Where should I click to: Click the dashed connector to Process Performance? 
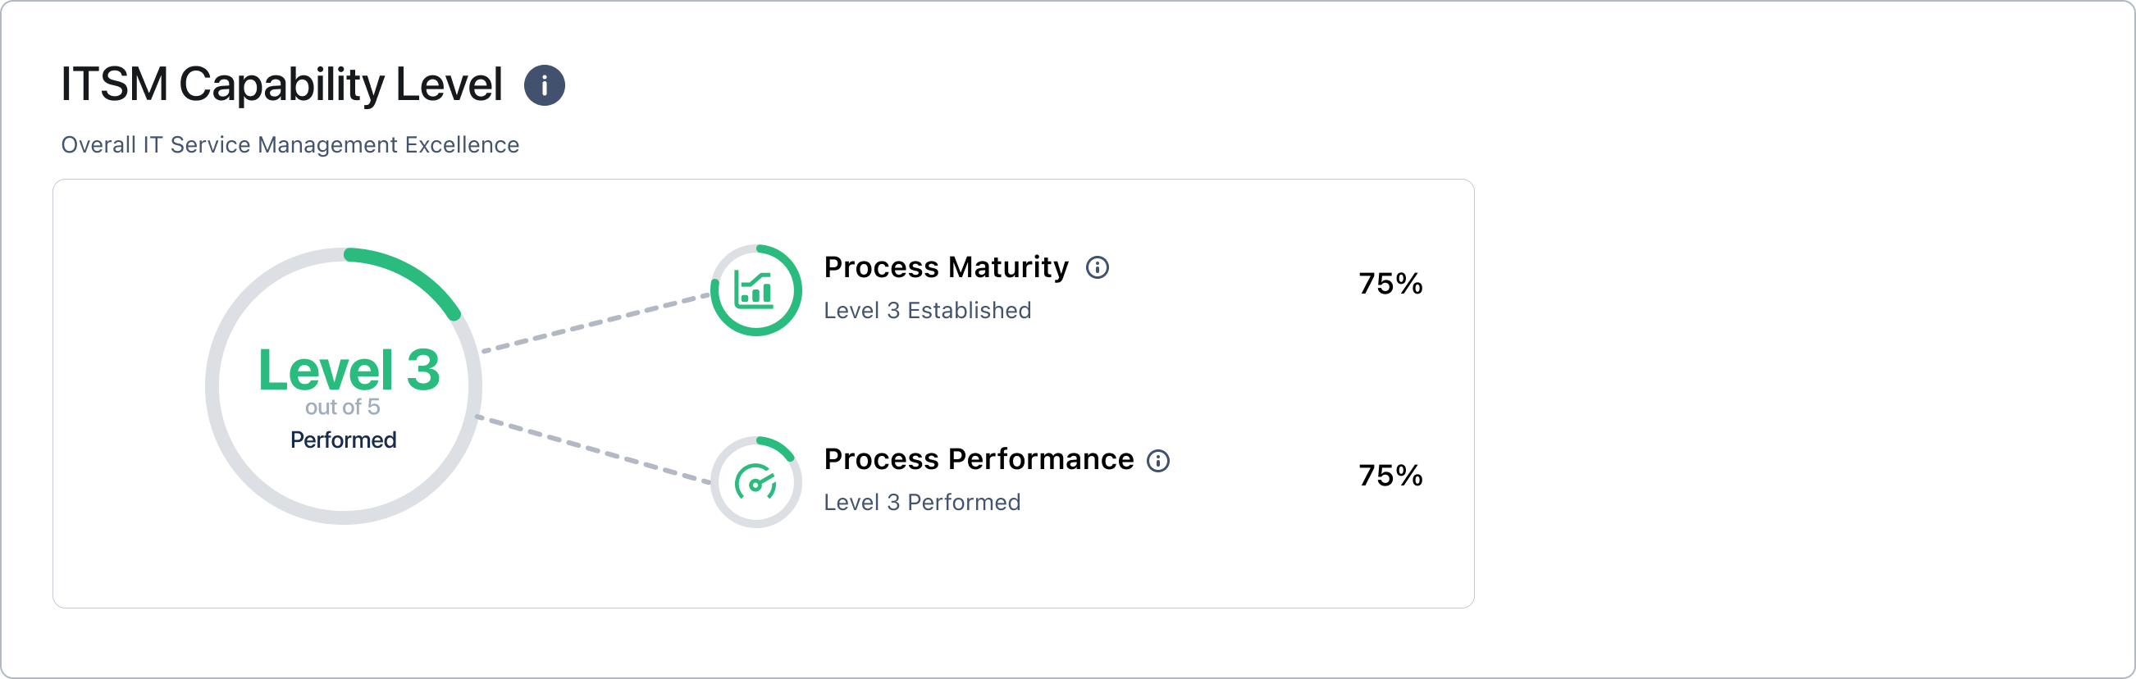(x=593, y=449)
